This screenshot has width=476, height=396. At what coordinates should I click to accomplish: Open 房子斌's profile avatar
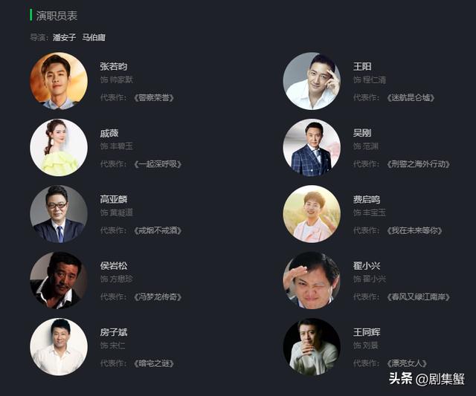coord(59,346)
